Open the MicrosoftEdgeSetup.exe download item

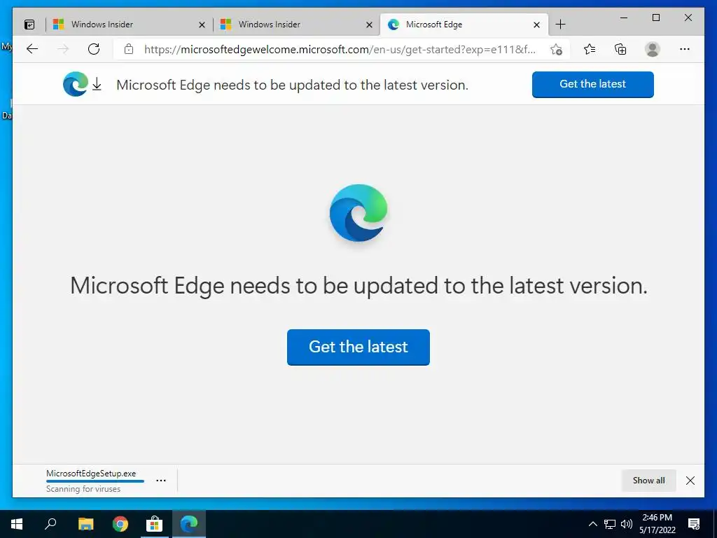pos(91,474)
